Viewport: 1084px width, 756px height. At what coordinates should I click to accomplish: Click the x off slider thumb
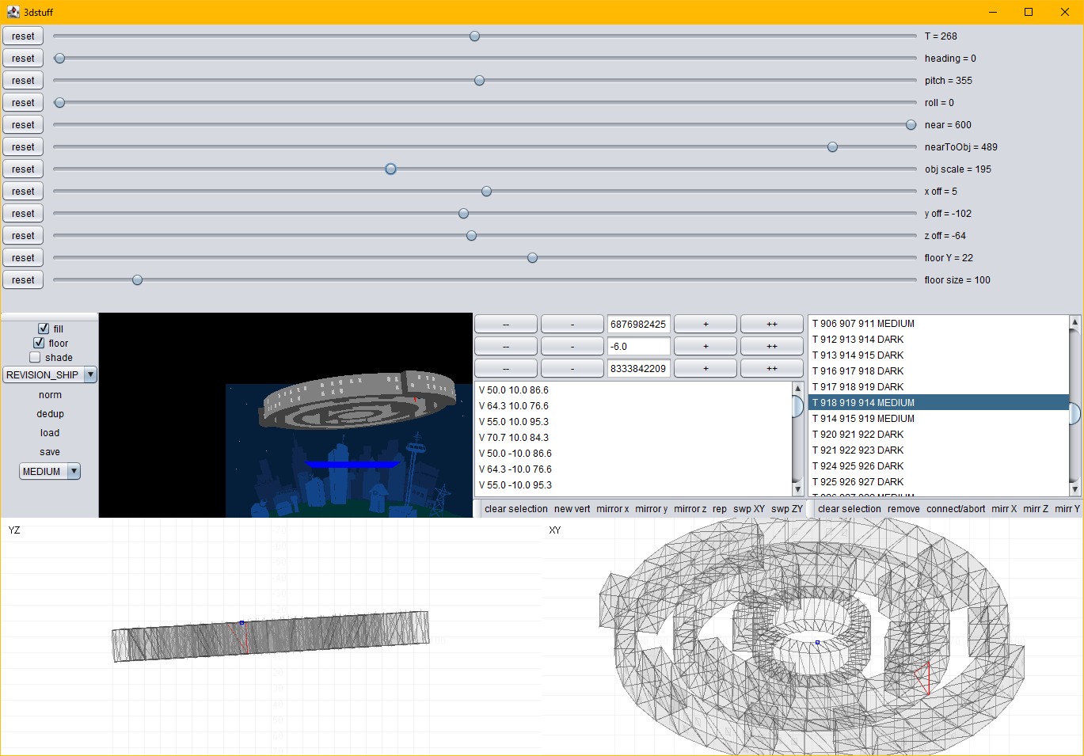click(486, 192)
